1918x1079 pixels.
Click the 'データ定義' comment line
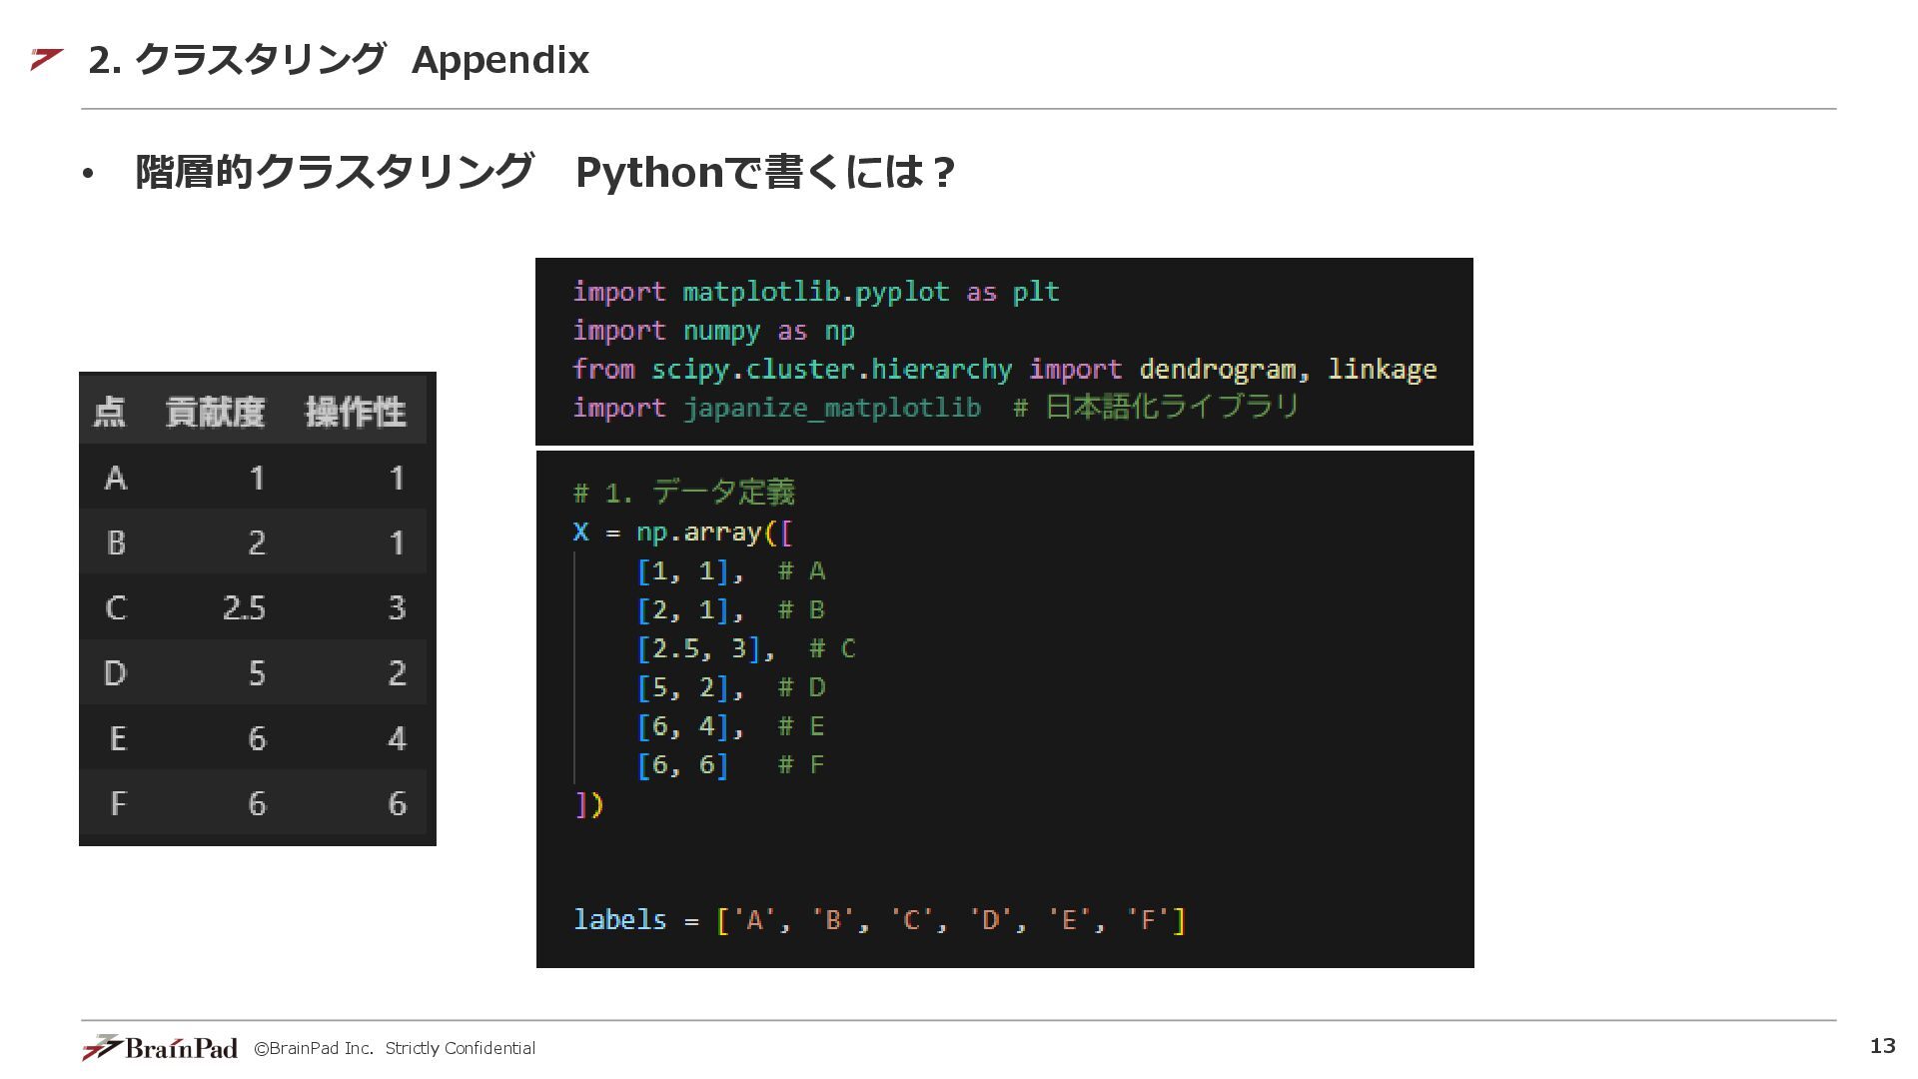click(684, 493)
